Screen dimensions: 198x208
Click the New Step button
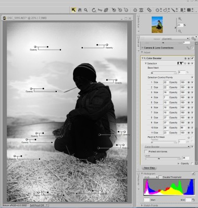[x=150, y=168]
